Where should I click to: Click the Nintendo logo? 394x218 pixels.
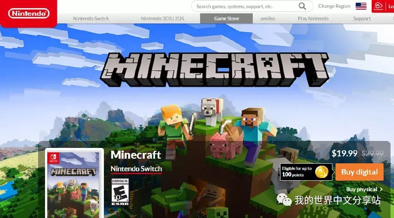click(28, 13)
